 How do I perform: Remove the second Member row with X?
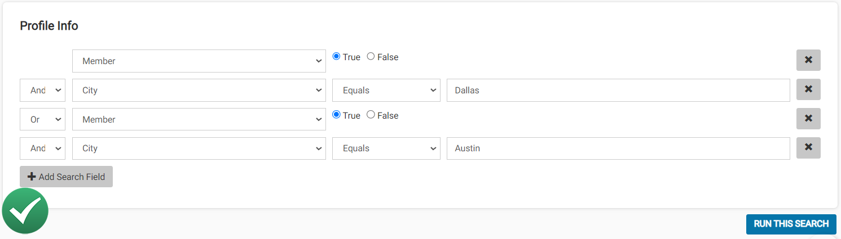click(808, 119)
